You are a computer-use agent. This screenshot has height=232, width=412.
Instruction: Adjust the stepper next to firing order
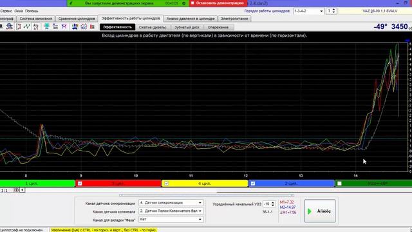pos(333,11)
